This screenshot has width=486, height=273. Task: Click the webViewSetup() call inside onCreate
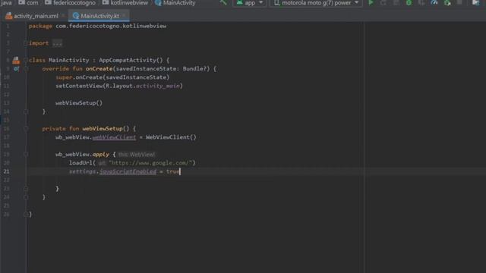(x=79, y=103)
